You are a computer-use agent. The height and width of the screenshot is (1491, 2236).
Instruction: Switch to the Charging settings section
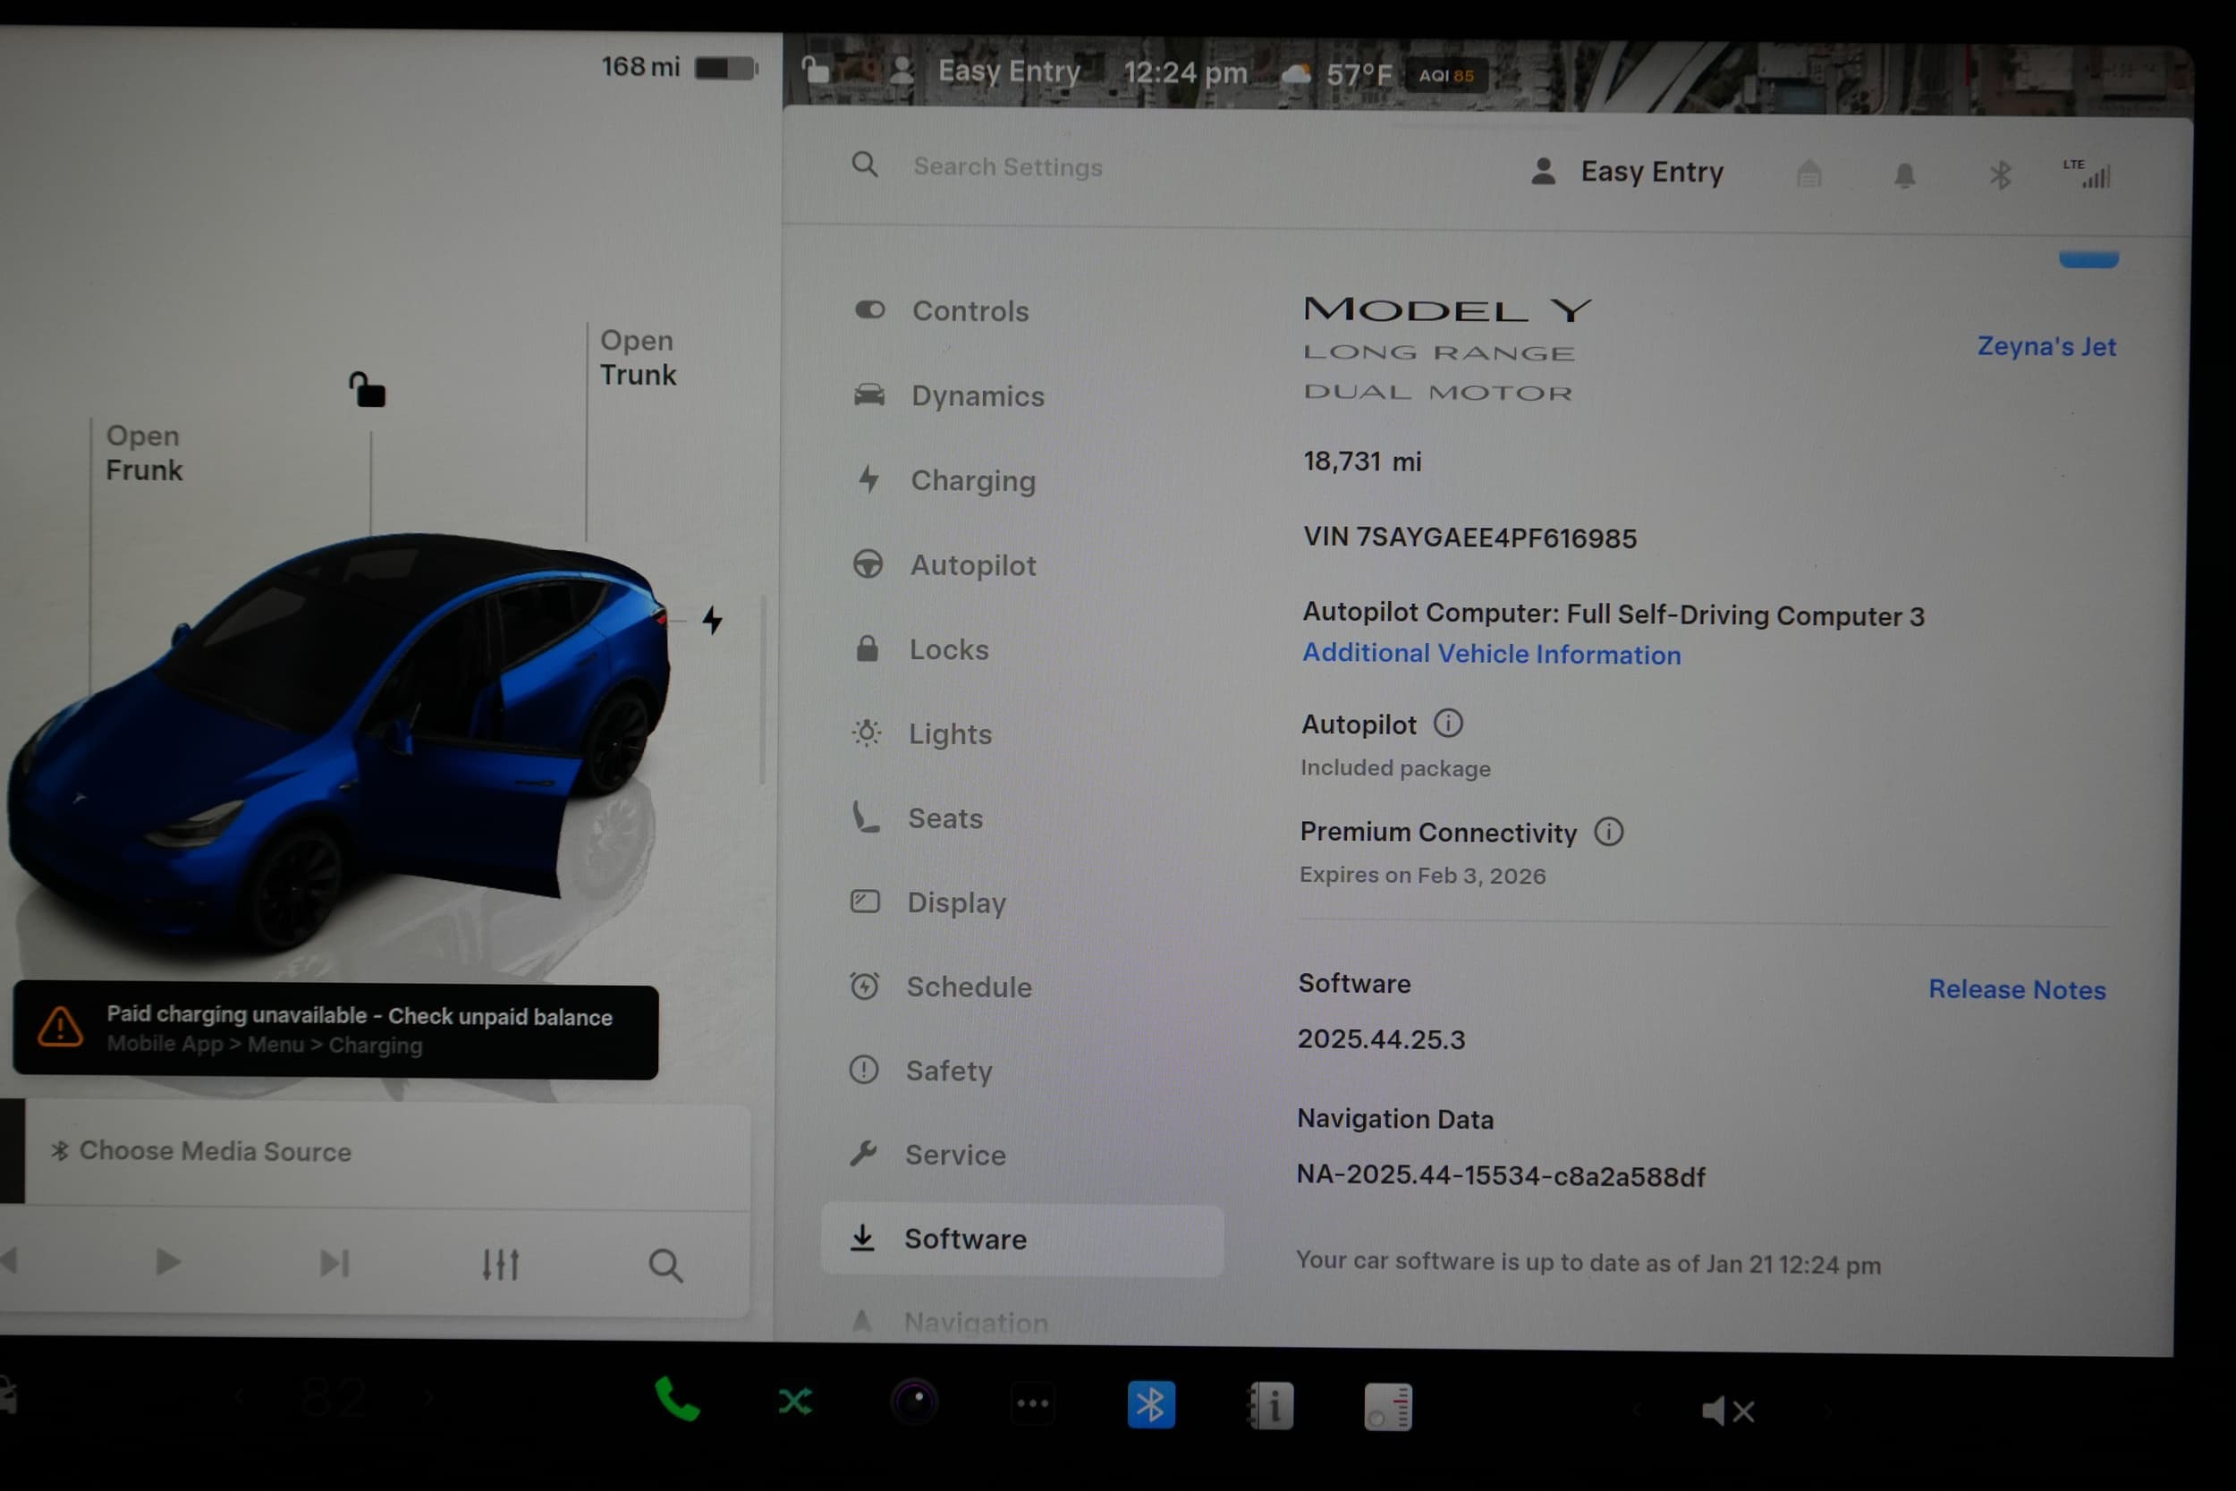[973, 481]
